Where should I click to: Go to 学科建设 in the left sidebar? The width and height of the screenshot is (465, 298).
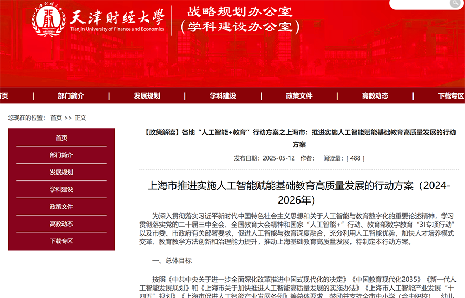click(x=61, y=189)
